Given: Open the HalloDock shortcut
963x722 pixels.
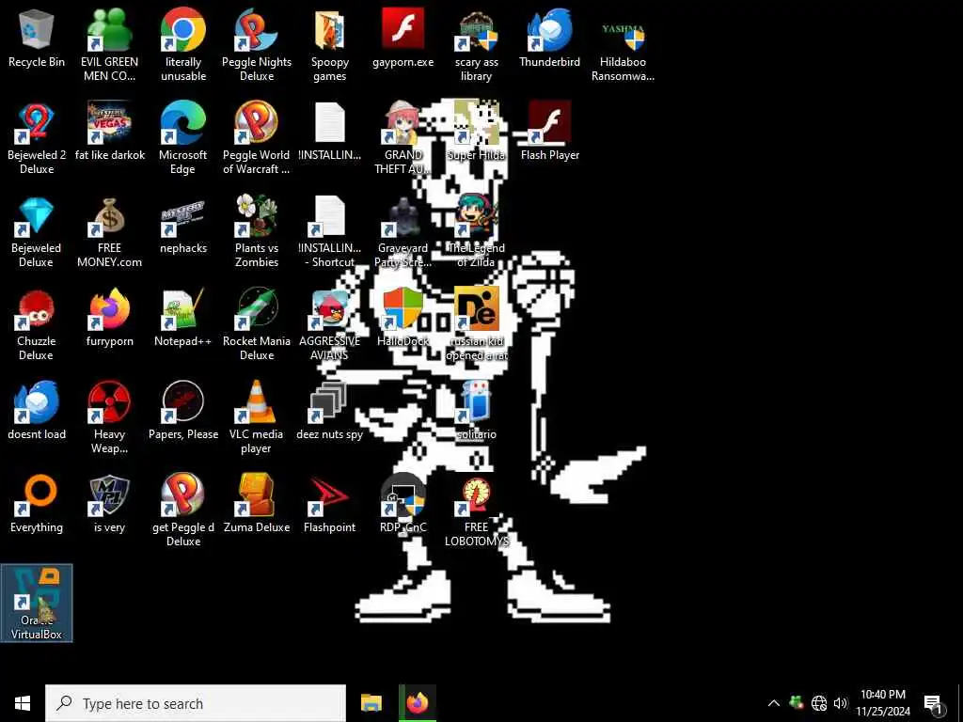Looking at the screenshot, I should point(403,318).
